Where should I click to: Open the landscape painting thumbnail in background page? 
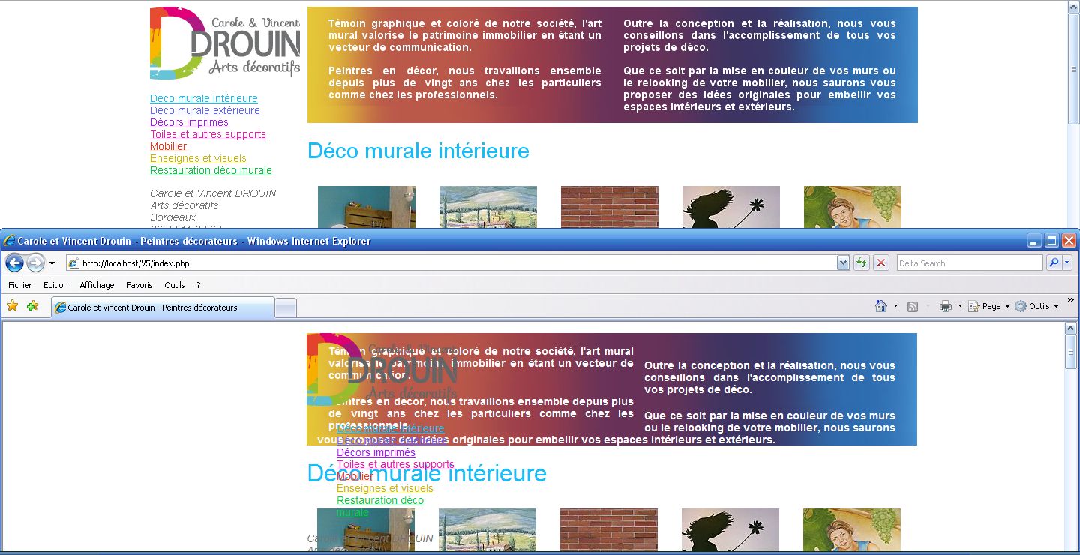[488, 207]
